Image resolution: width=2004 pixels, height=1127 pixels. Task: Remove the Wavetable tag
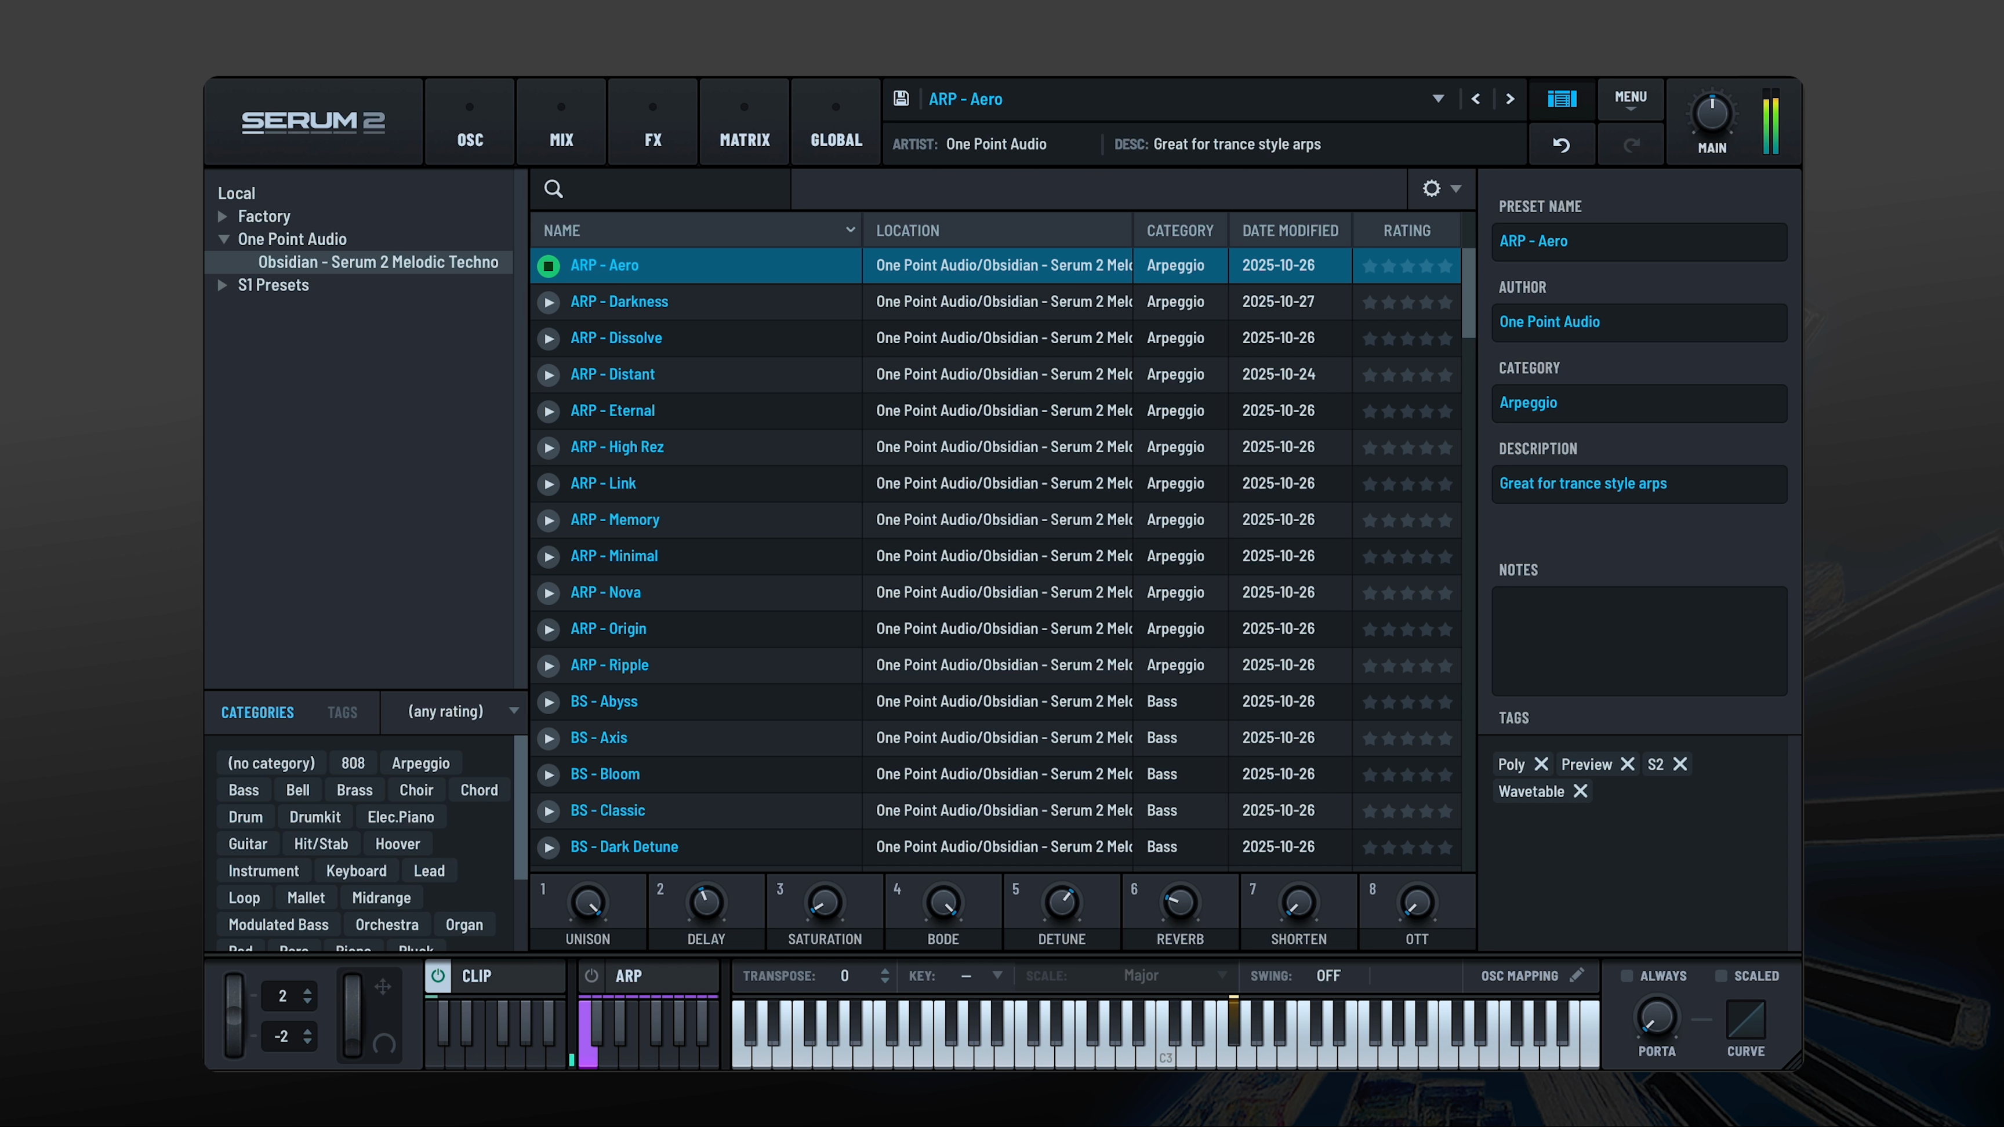pos(1580,791)
